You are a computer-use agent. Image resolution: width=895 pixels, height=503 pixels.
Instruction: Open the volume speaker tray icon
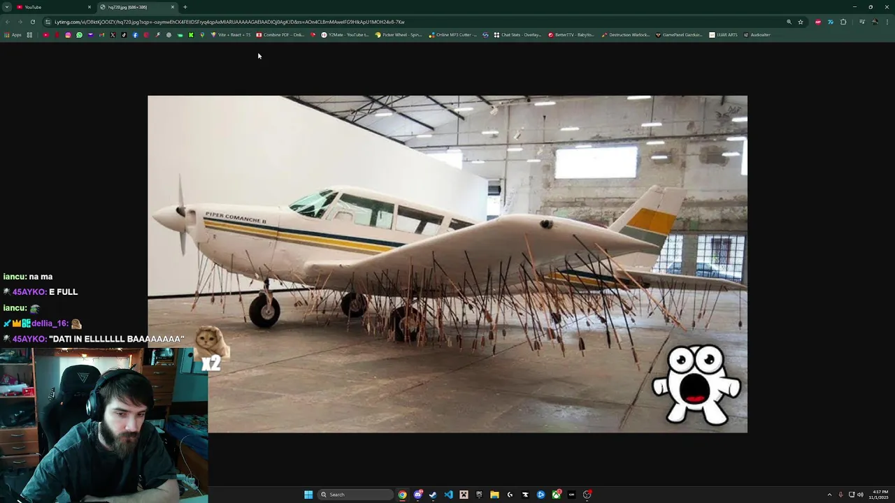[860, 495]
